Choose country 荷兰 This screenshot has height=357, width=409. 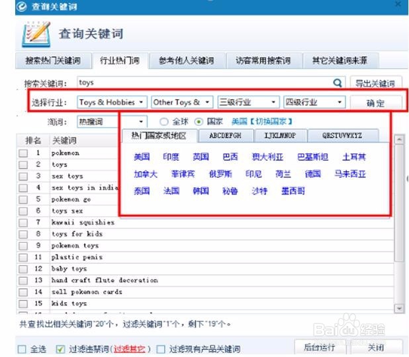point(283,174)
